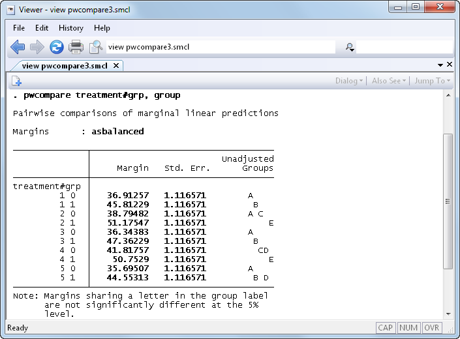Viewport: 460px width, 339px height.
Task: Open the History menu
Action: (x=70, y=28)
